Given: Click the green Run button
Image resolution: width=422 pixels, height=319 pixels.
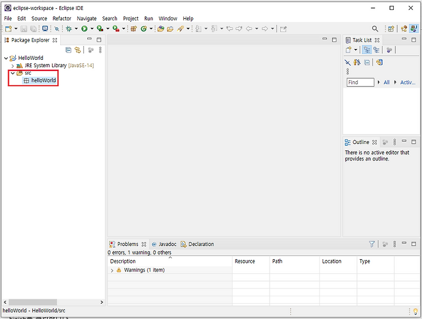Looking at the screenshot, I should tap(84, 29).
